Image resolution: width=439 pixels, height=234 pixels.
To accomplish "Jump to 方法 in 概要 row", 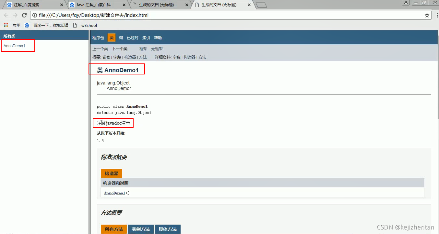I will click(x=143, y=57).
